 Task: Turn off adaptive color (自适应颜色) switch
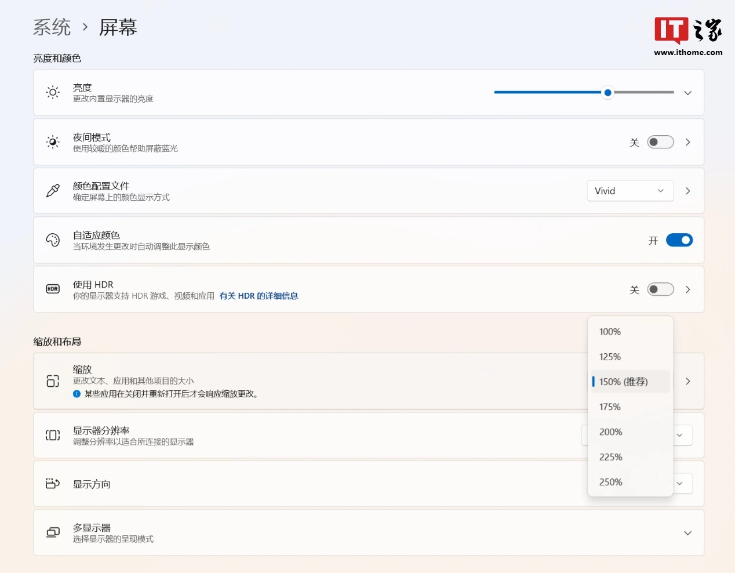tap(679, 240)
